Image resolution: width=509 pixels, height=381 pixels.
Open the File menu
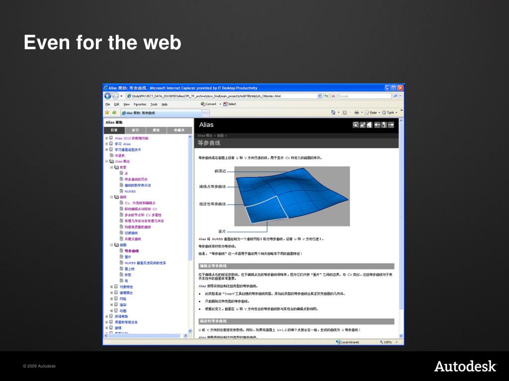(x=107, y=104)
